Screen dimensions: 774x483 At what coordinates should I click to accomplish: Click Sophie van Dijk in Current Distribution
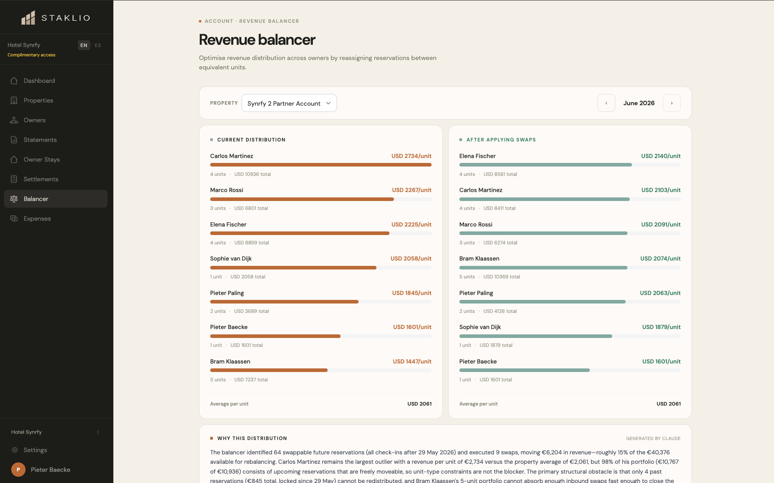click(231, 258)
